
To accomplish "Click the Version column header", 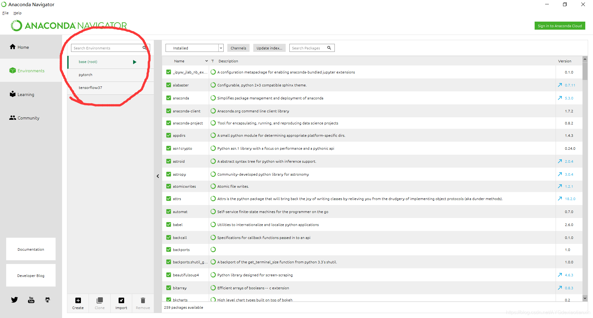I will (x=565, y=61).
